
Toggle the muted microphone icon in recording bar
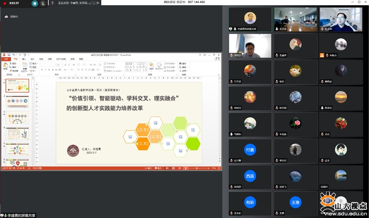(x=43, y=3)
